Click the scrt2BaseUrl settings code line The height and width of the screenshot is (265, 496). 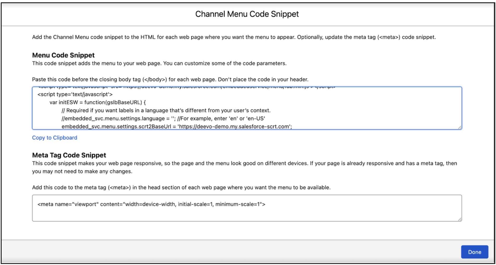tap(177, 126)
